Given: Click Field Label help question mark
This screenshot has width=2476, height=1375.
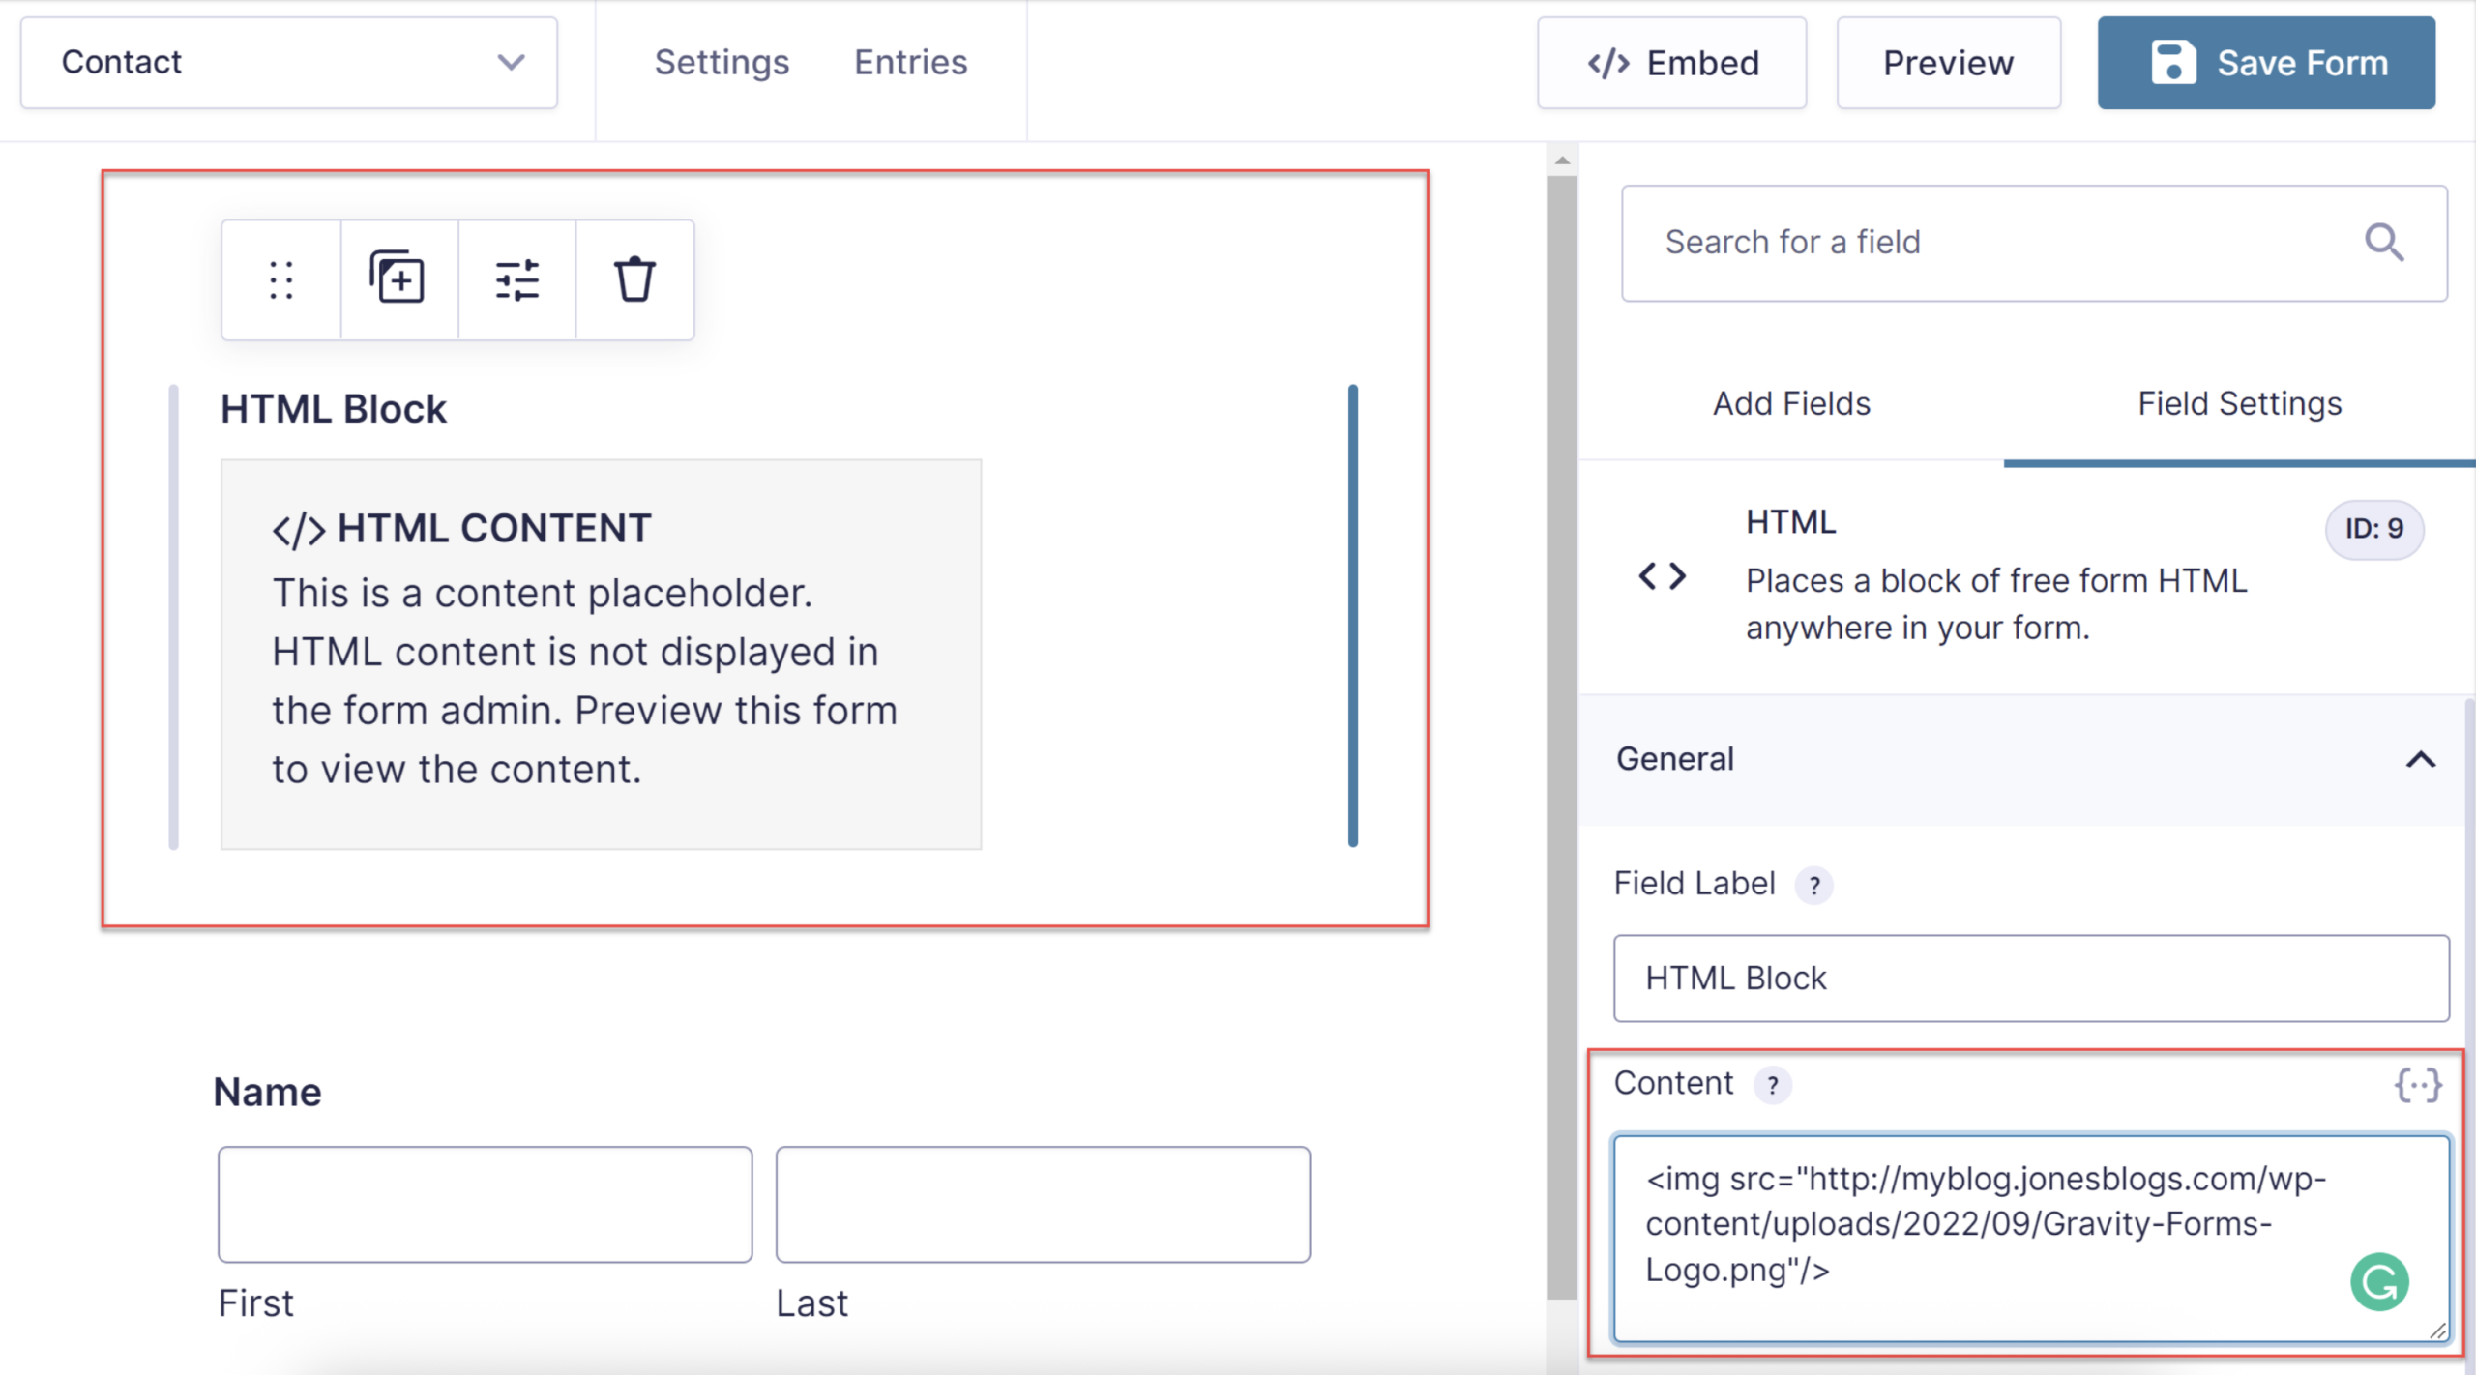Looking at the screenshot, I should [1814, 885].
